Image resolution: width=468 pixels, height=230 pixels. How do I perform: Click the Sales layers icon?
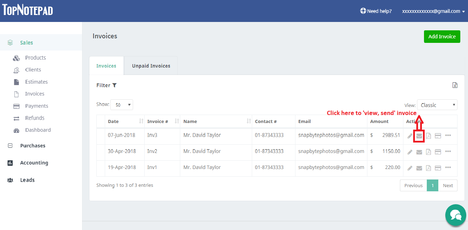pos(10,43)
